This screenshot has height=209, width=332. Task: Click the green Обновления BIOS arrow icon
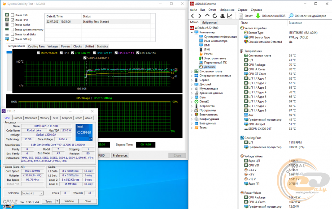[x=258, y=16]
